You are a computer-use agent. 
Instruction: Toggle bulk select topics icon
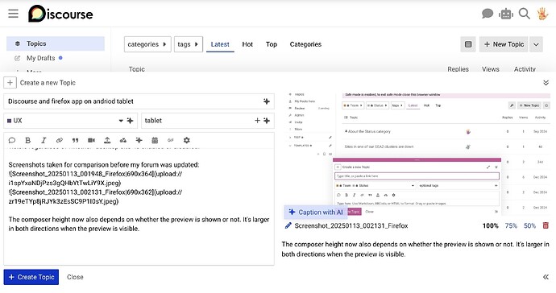(x=468, y=44)
